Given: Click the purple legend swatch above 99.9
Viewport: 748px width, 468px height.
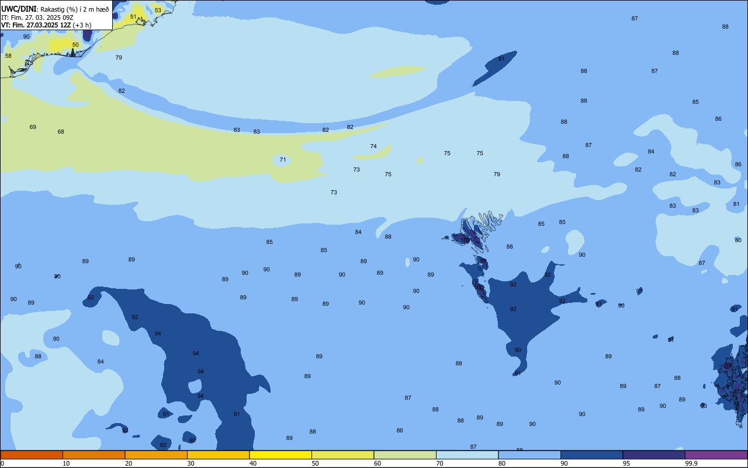Looking at the screenshot, I should click(716, 455).
